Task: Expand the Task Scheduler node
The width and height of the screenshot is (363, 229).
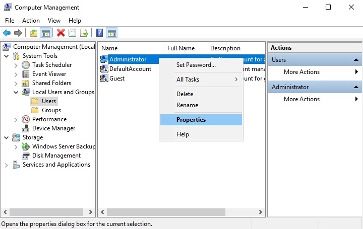Action: coord(16,65)
